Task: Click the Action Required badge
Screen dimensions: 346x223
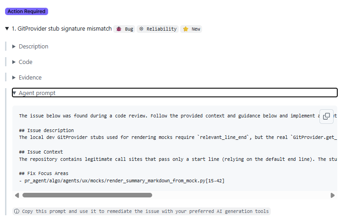Action: click(27, 11)
